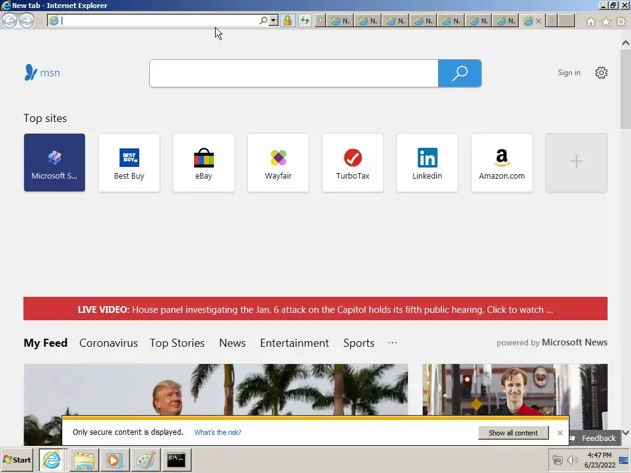Expand the address bar autocomplete dropdown arrow
This screenshot has height=473, width=631.
pyautogui.click(x=274, y=20)
